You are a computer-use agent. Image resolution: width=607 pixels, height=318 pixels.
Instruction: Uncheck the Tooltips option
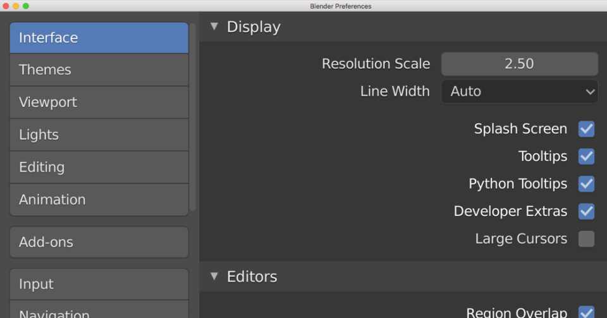click(586, 156)
